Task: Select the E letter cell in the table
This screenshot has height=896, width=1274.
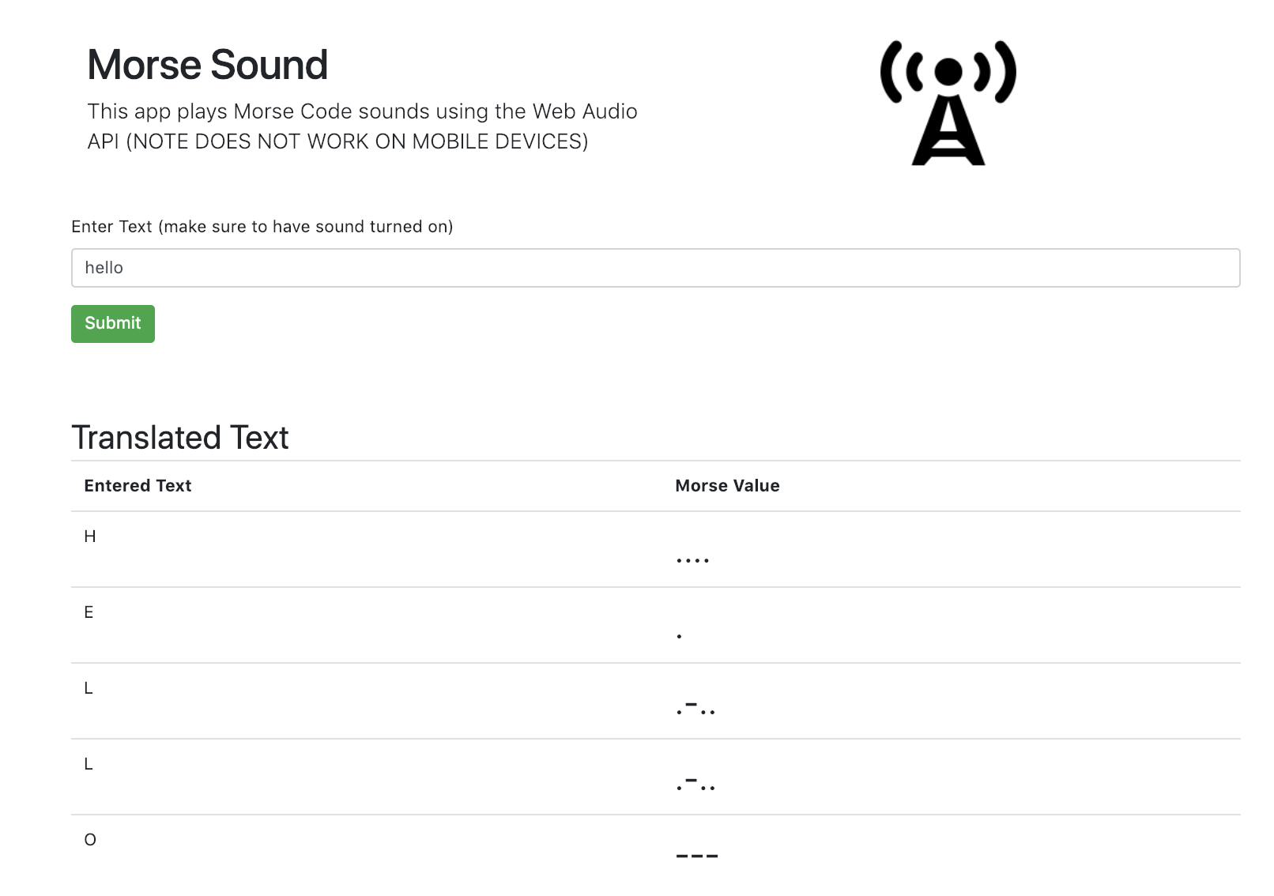Action: [x=89, y=612]
